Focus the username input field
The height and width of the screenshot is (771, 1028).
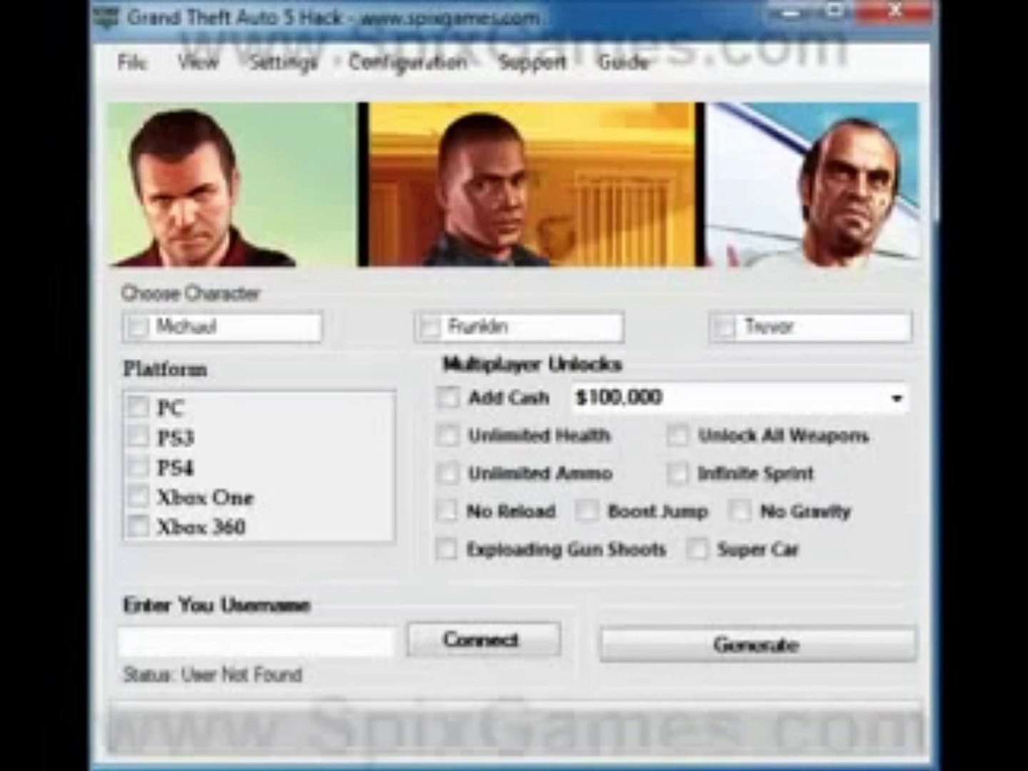[x=256, y=642]
